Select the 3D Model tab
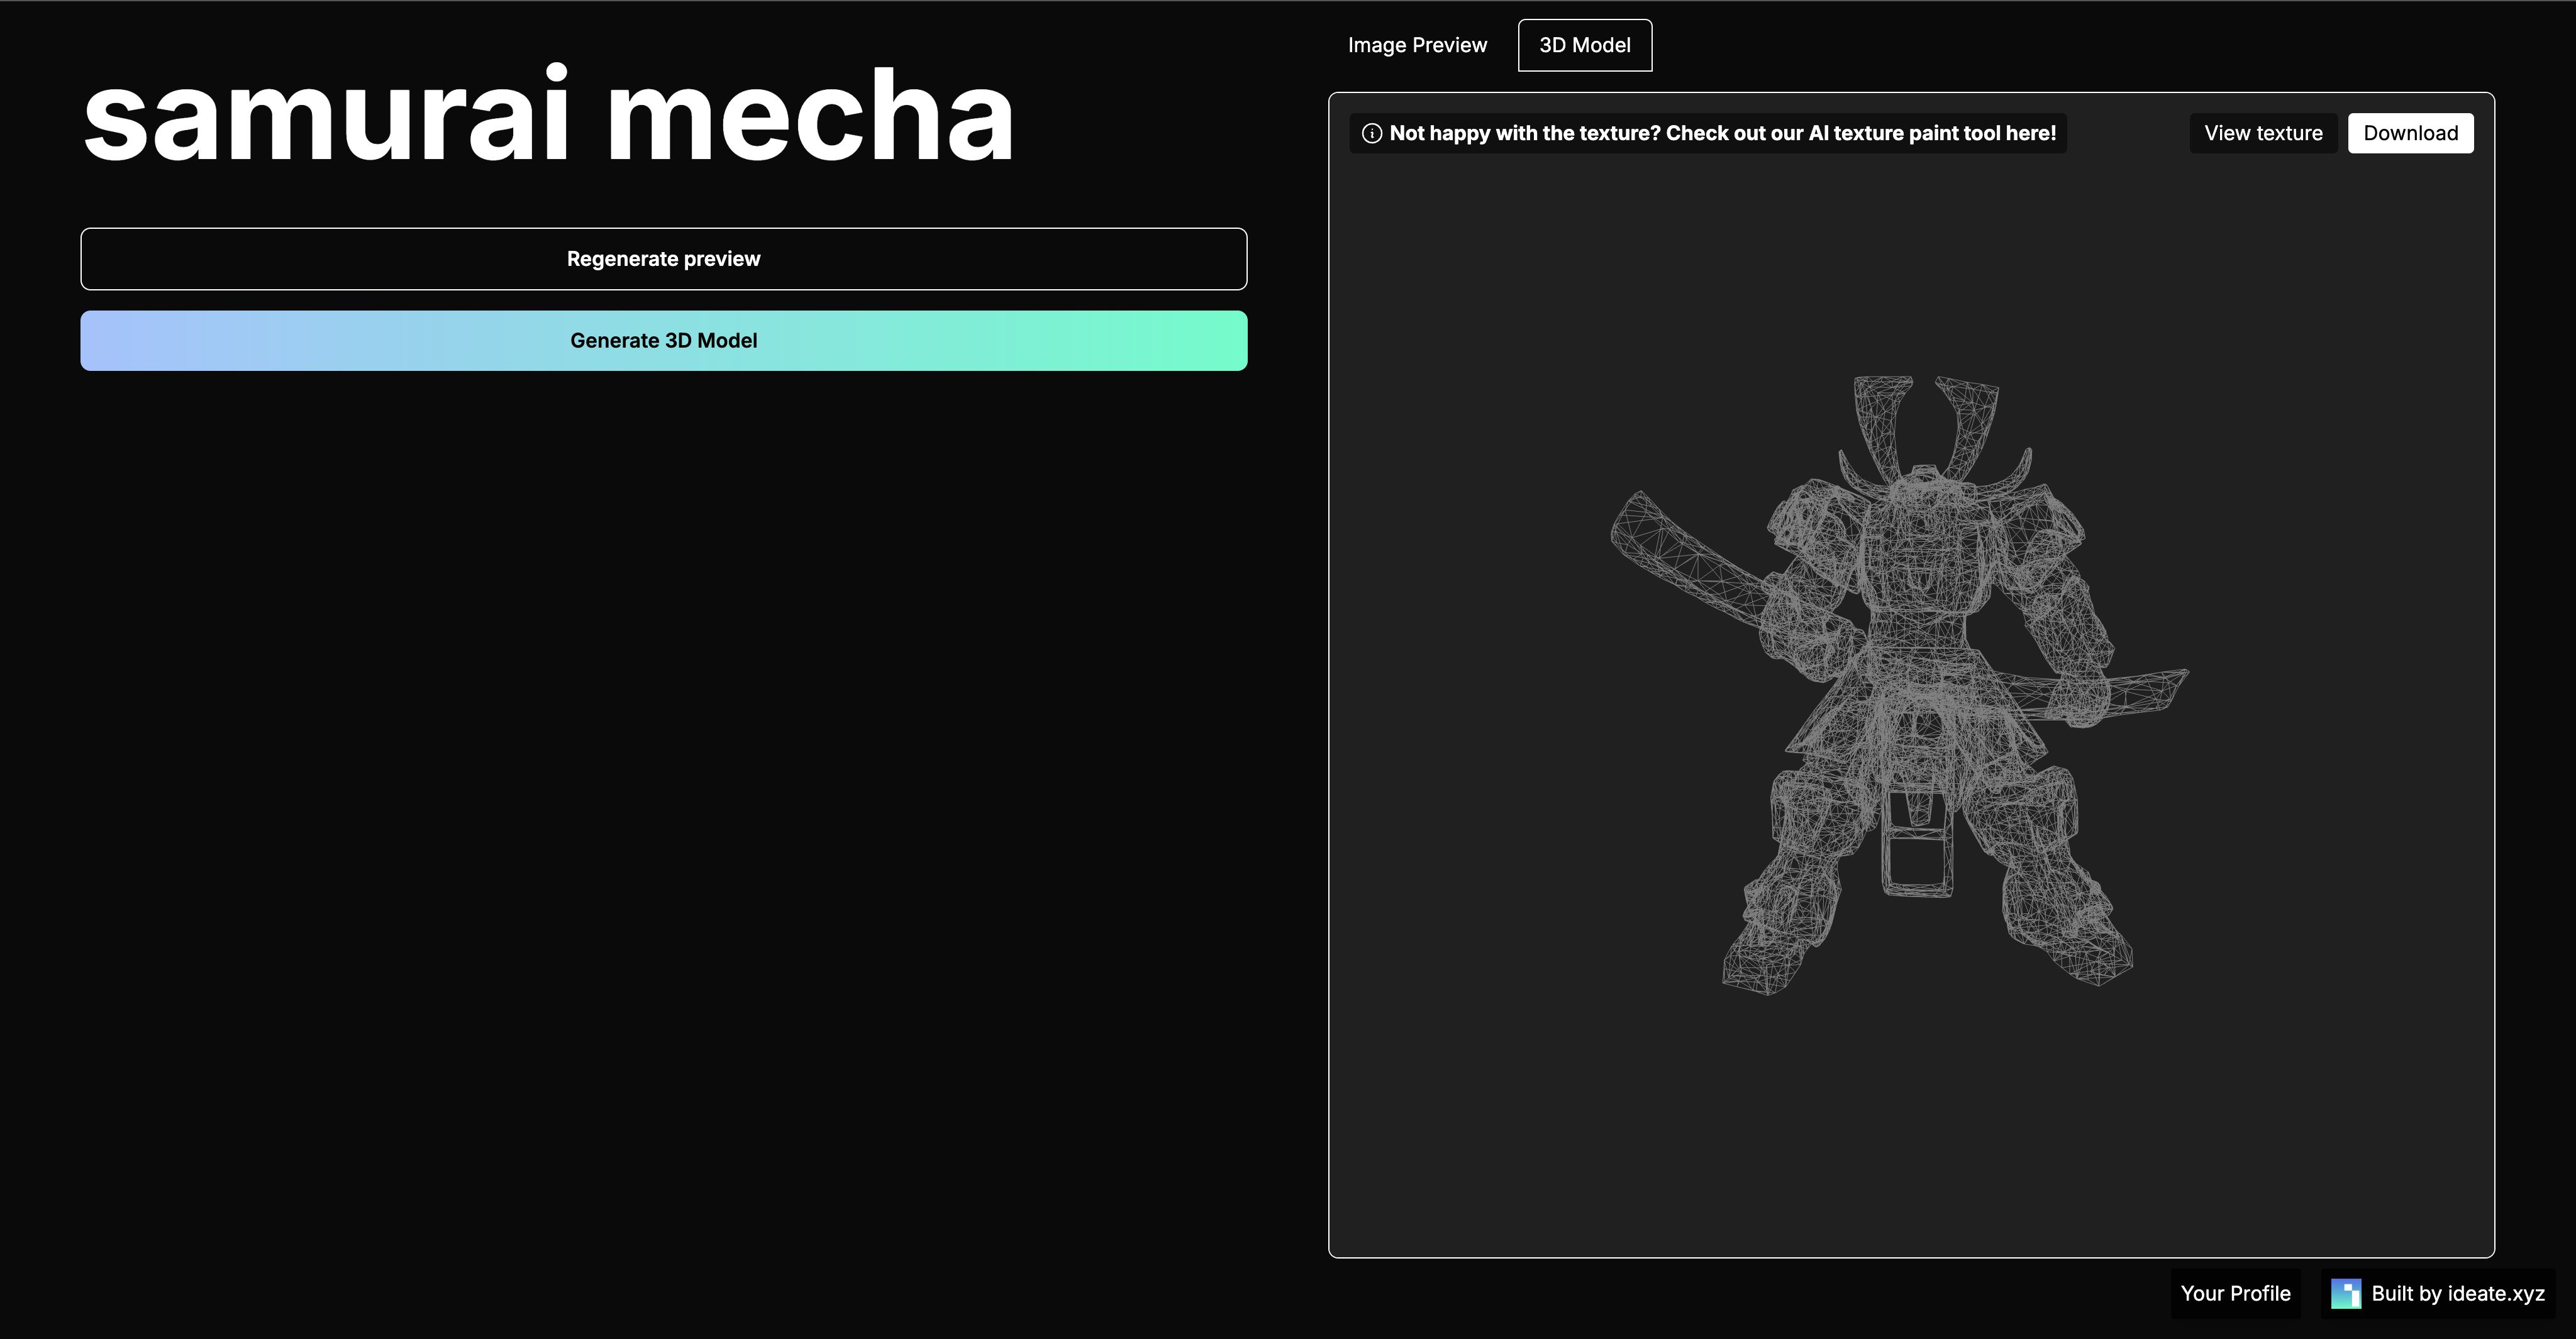The height and width of the screenshot is (1339, 2576). (x=1584, y=45)
